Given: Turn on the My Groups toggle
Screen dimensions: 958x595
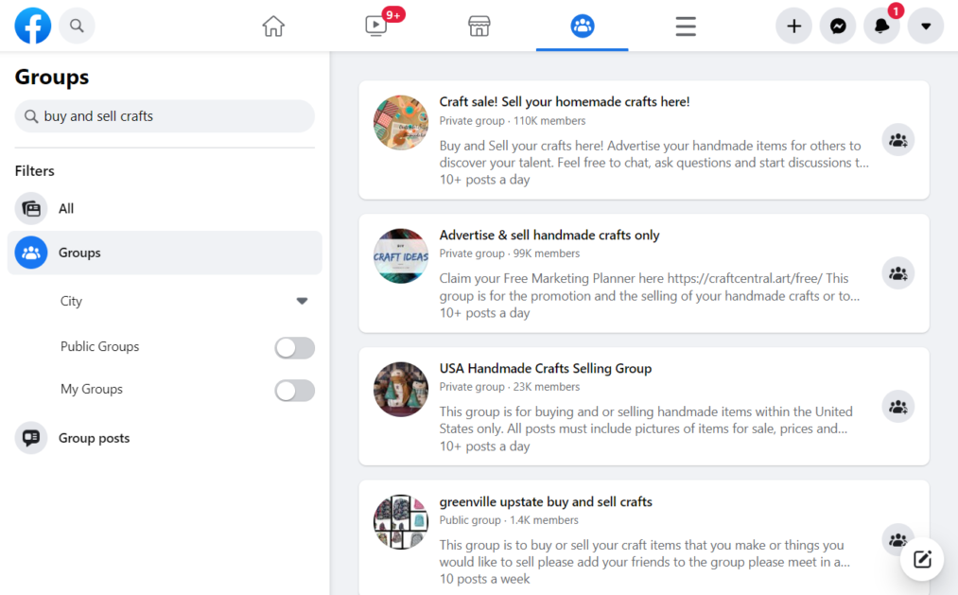Looking at the screenshot, I should coord(294,390).
